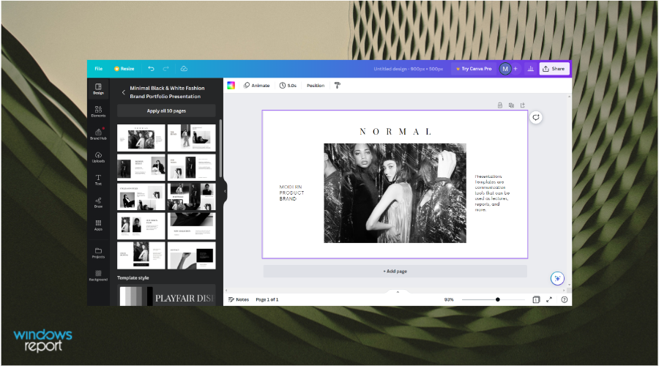Click the fullscreen present icon in footer

(x=549, y=299)
